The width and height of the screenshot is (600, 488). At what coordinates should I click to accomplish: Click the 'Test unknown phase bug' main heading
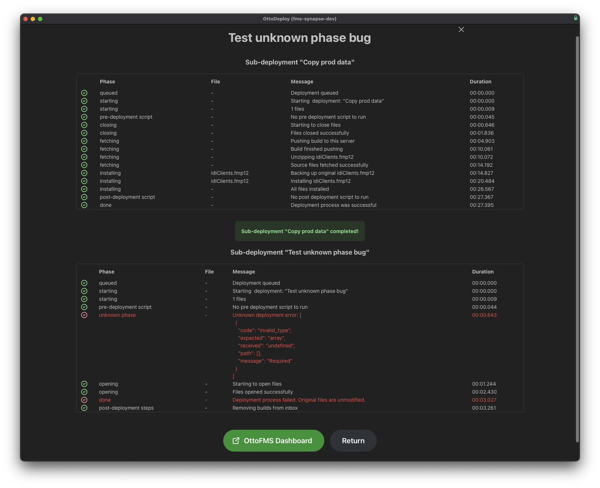pyautogui.click(x=299, y=38)
